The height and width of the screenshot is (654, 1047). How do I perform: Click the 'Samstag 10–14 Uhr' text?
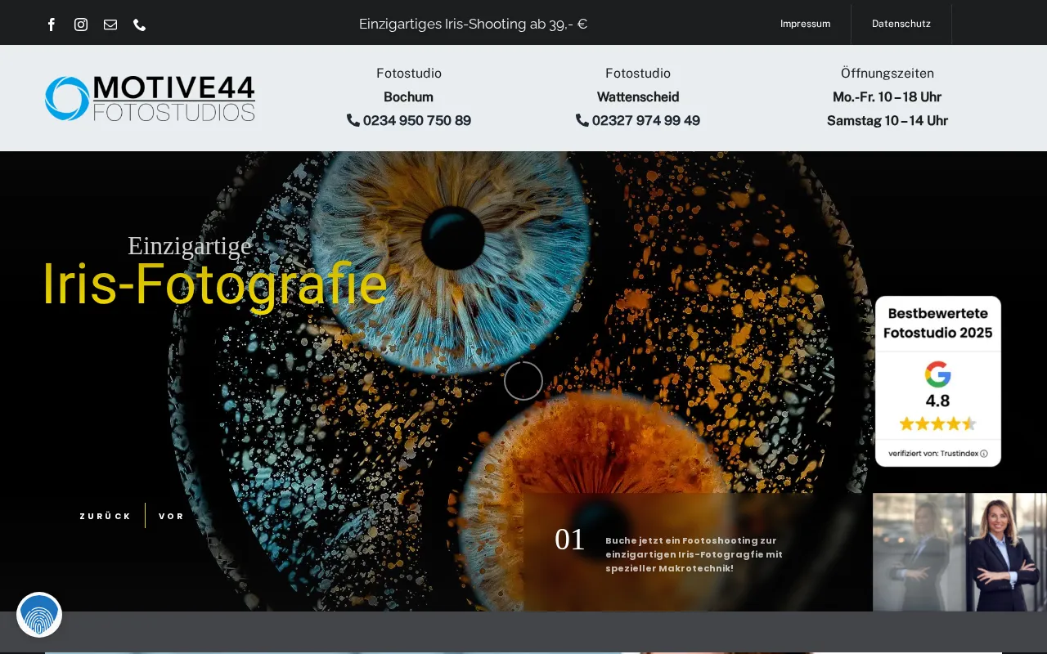[x=887, y=121]
